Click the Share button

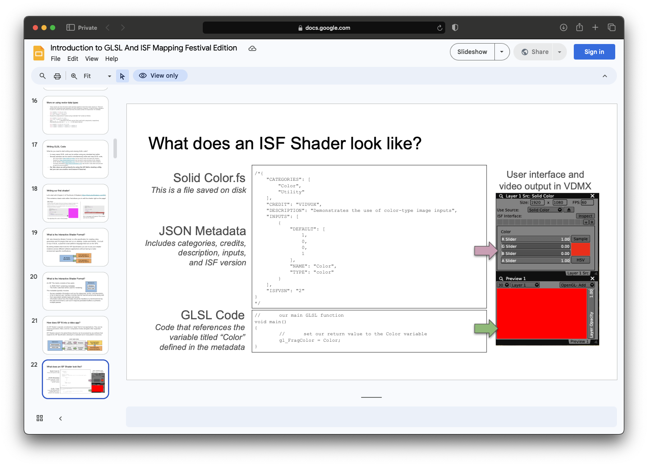(x=534, y=52)
